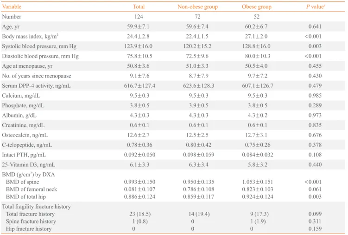348x235 pixels.
Task: Select years since menopause total '9.1±7.6'
Action: (x=139, y=76)
